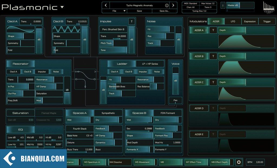Image resolution: width=277 pixels, height=168 pixels.
Task: Click the Spaces A module header
Action: click(x=80, y=113)
